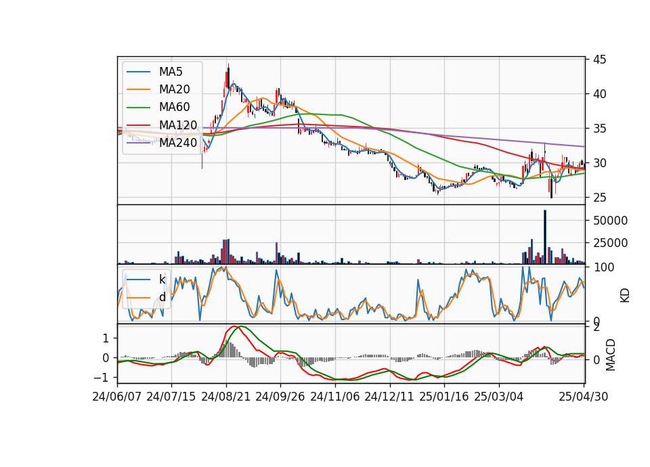Image resolution: width=650 pixels, height=467 pixels.
Task: Click the MA240 legend label
Action: click(178, 143)
